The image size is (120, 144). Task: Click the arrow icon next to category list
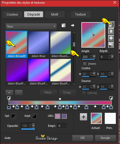click(x=73, y=25)
